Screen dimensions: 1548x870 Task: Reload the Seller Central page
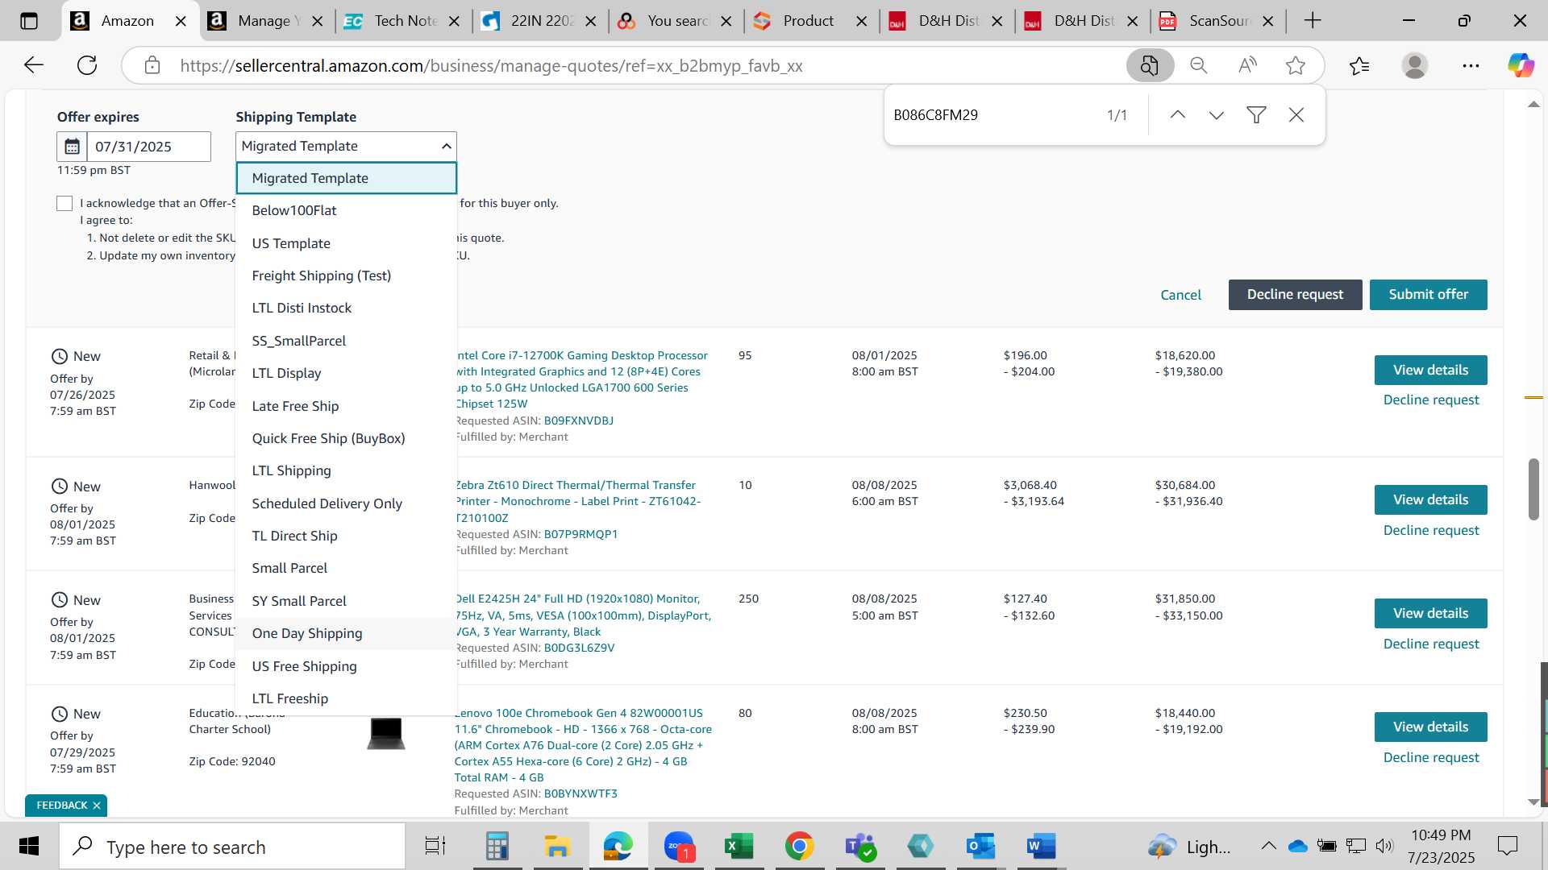pyautogui.click(x=87, y=65)
